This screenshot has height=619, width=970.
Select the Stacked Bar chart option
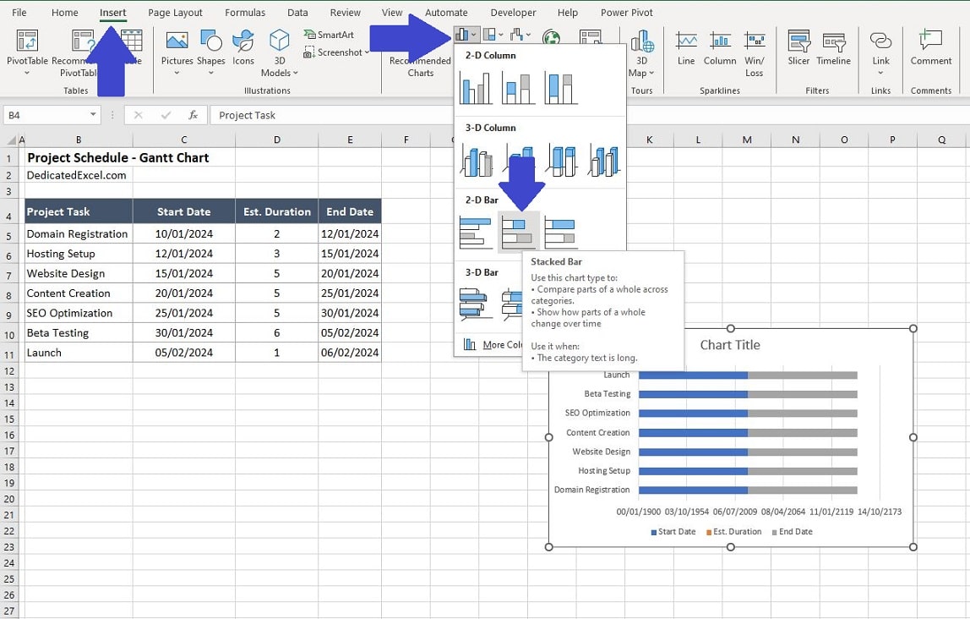click(x=518, y=230)
